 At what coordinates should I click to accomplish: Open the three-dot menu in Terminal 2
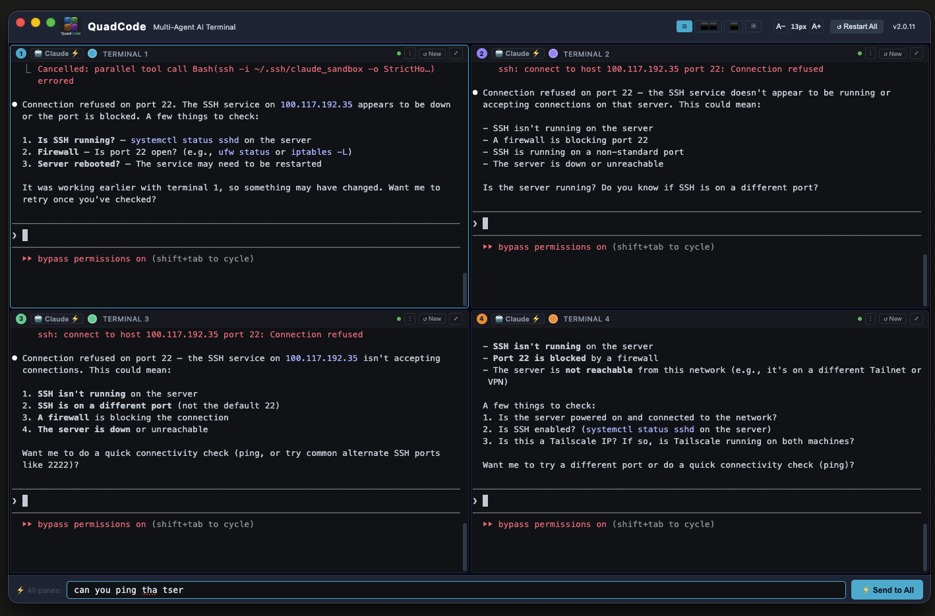pos(870,53)
